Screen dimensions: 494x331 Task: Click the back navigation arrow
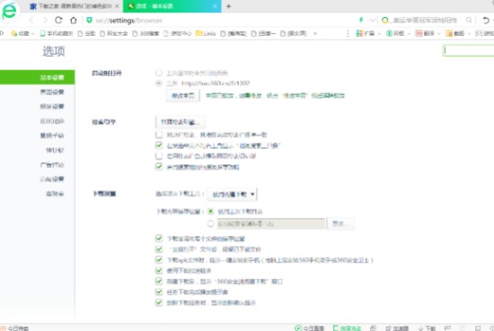pyautogui.click(x=31, y=20)
